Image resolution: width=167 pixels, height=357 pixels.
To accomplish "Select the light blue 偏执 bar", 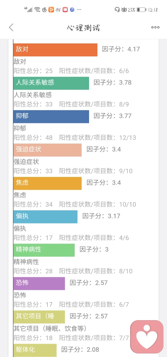I will (x=45, y=217).
